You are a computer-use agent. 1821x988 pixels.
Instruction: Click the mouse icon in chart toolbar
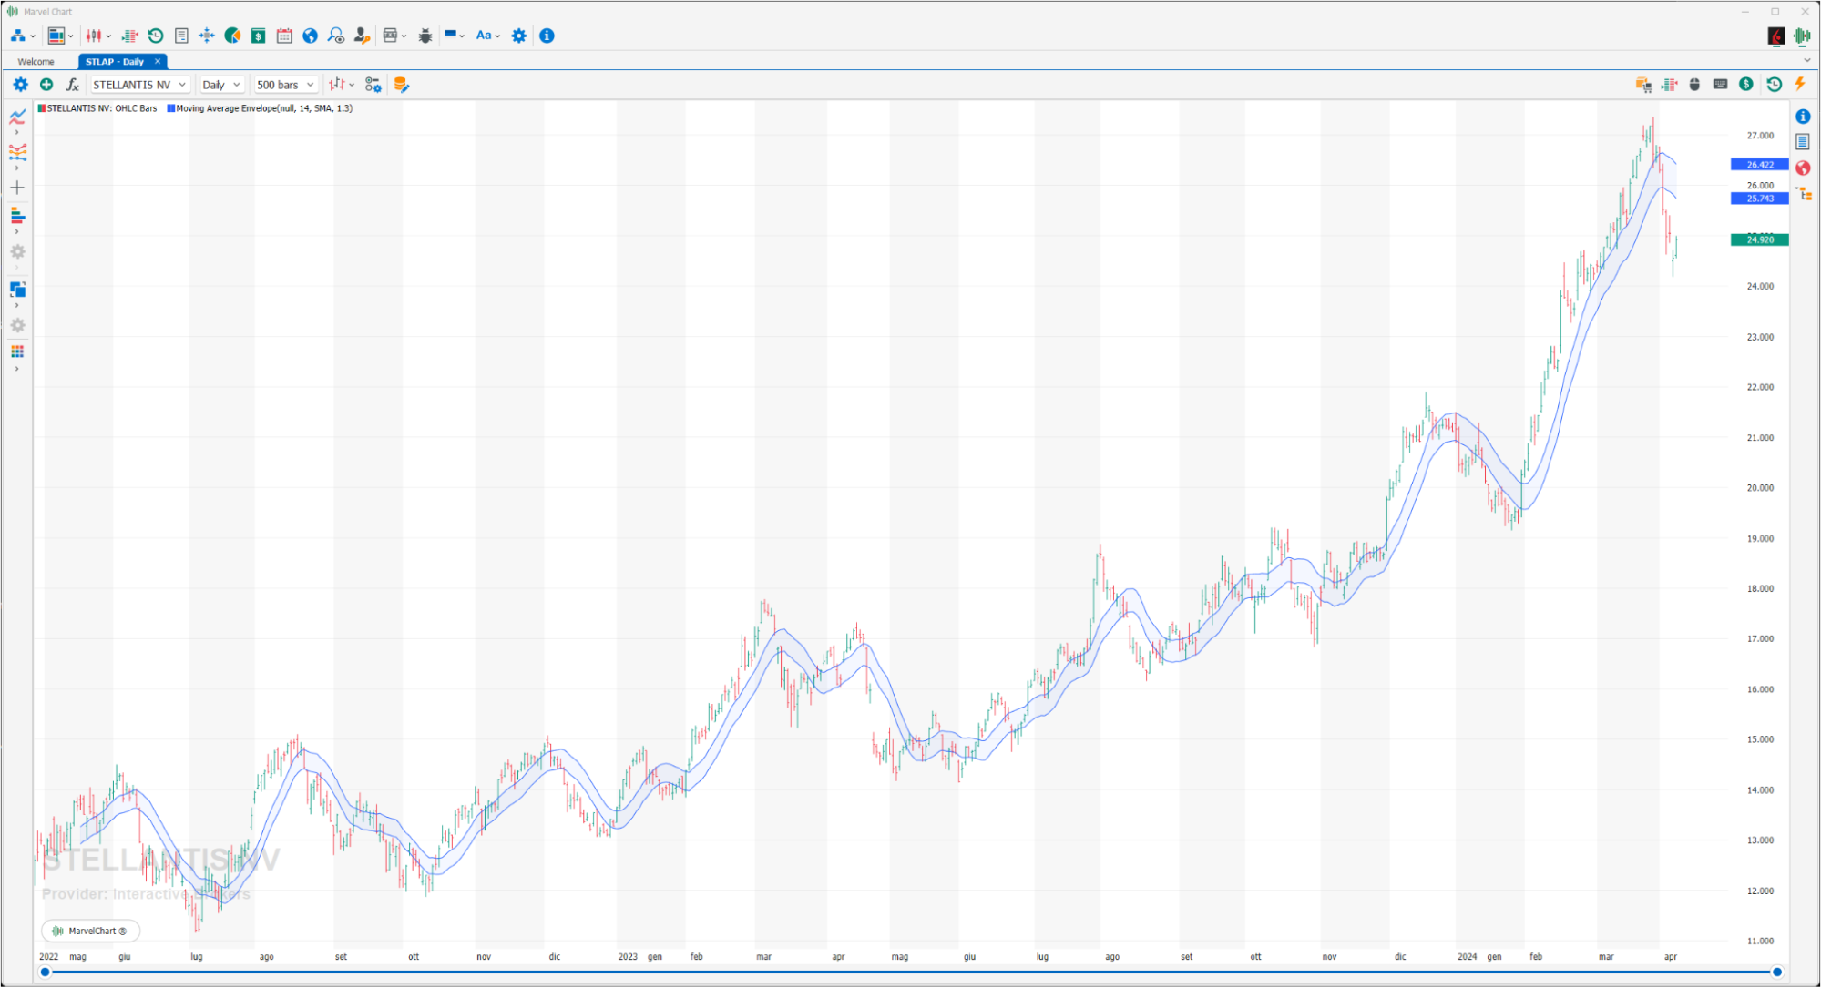point(1694,84)
